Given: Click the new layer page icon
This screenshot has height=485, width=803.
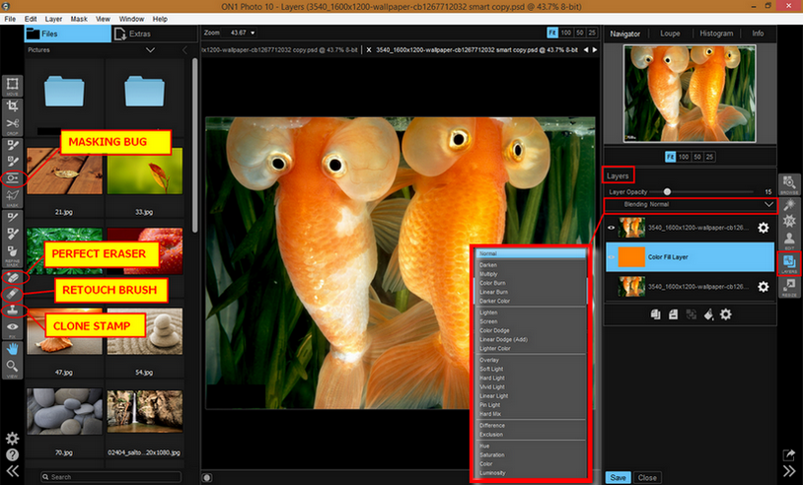Looking at the screenshot, I should [x=673, y=314].
